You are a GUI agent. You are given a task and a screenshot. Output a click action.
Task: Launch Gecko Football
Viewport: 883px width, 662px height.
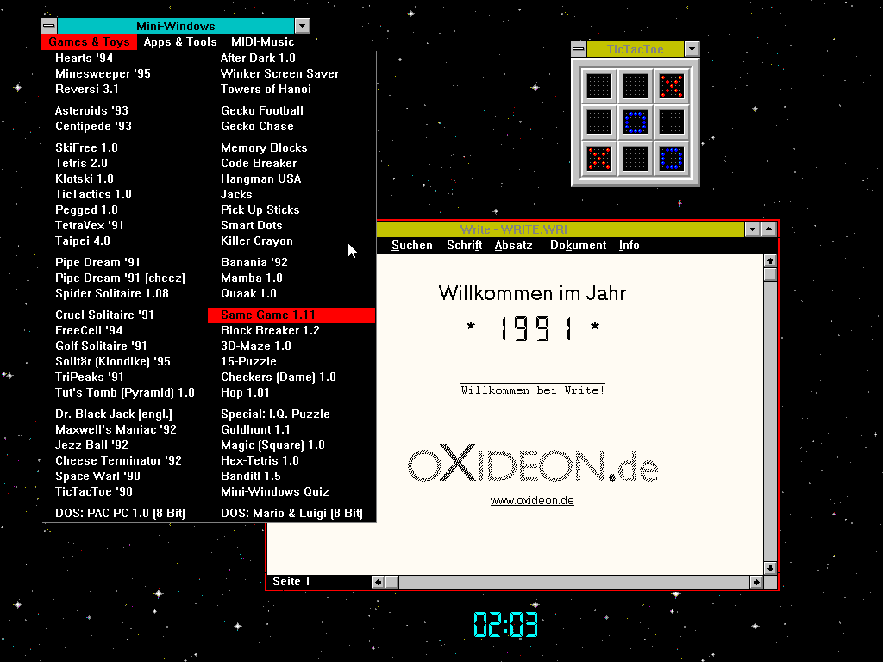click(262, 111)
